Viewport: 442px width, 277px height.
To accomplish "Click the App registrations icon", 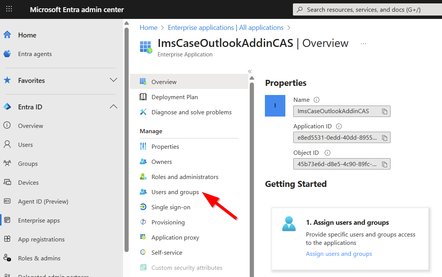I will click(7, 239).
